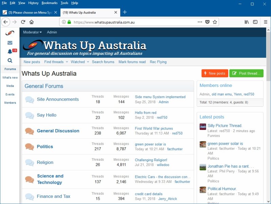Click the Science and Technology bubble icon
This screenshot has height=204, width=271.
pyautogui.click(x=30, y=180)
